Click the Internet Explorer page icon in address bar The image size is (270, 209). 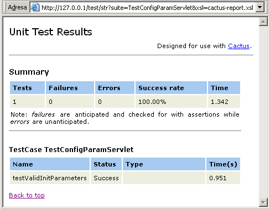pos(35,7)
